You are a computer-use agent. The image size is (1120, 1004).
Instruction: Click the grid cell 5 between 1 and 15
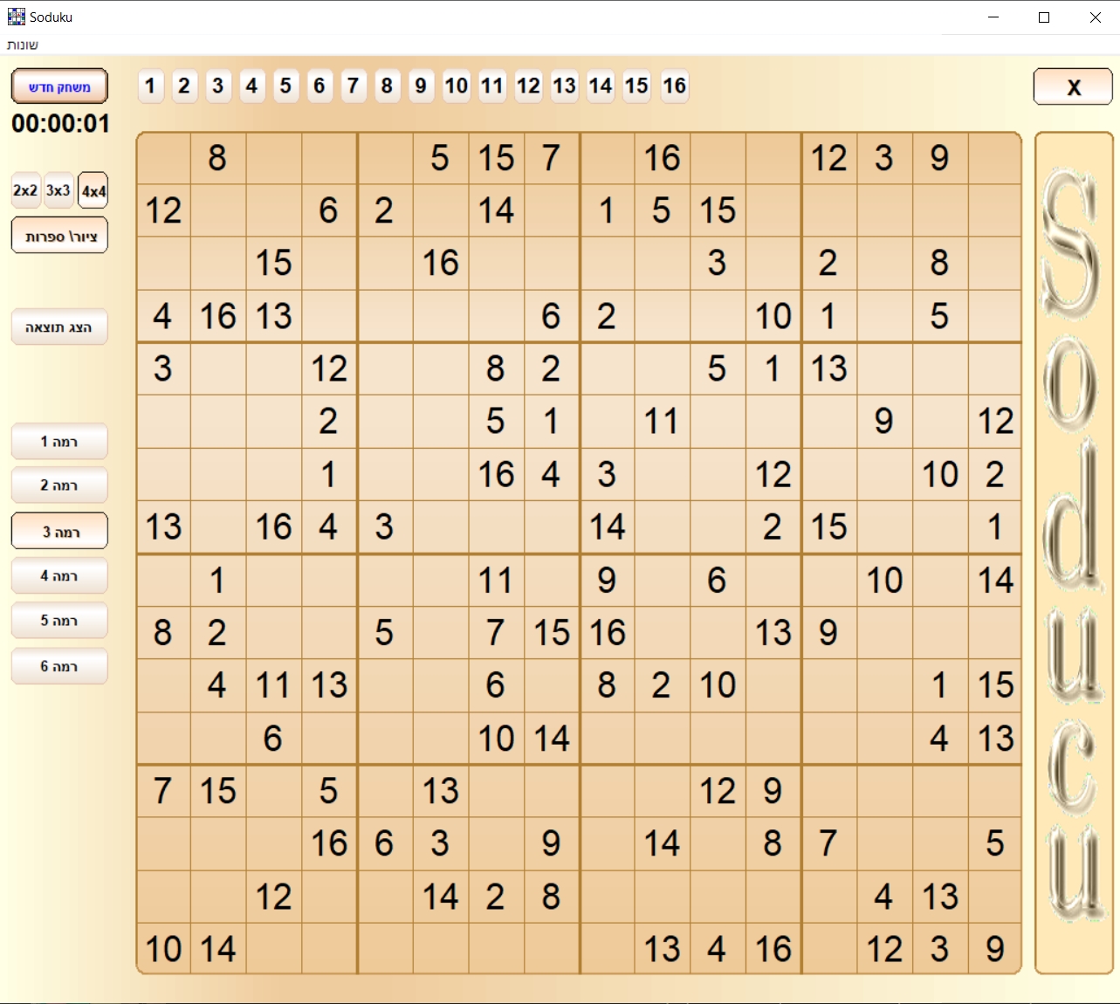click(x=661, y=210)
